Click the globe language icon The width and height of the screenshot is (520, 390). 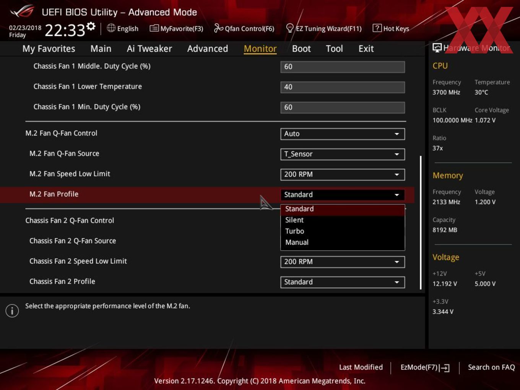tap(111, 28)
